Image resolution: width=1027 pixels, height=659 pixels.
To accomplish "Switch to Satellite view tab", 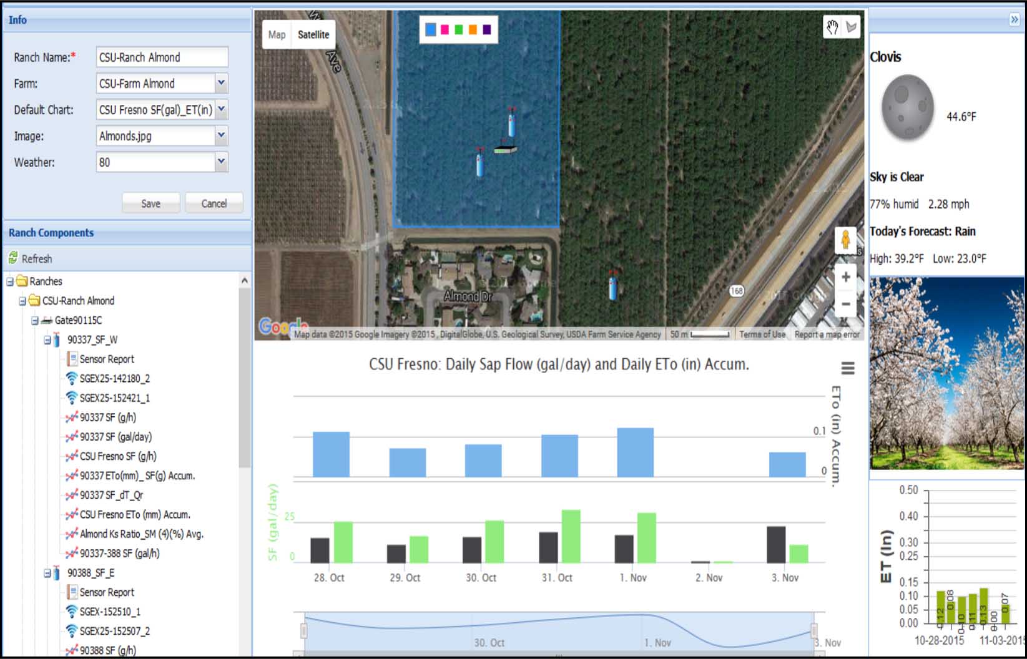I will point(313,35).
